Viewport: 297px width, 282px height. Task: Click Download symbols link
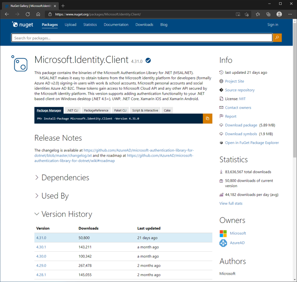[241, 134]
